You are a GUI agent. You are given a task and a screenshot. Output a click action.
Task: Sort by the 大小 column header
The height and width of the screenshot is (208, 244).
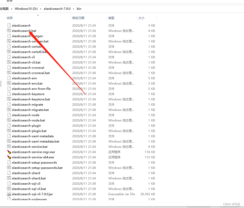click(141, 18)
